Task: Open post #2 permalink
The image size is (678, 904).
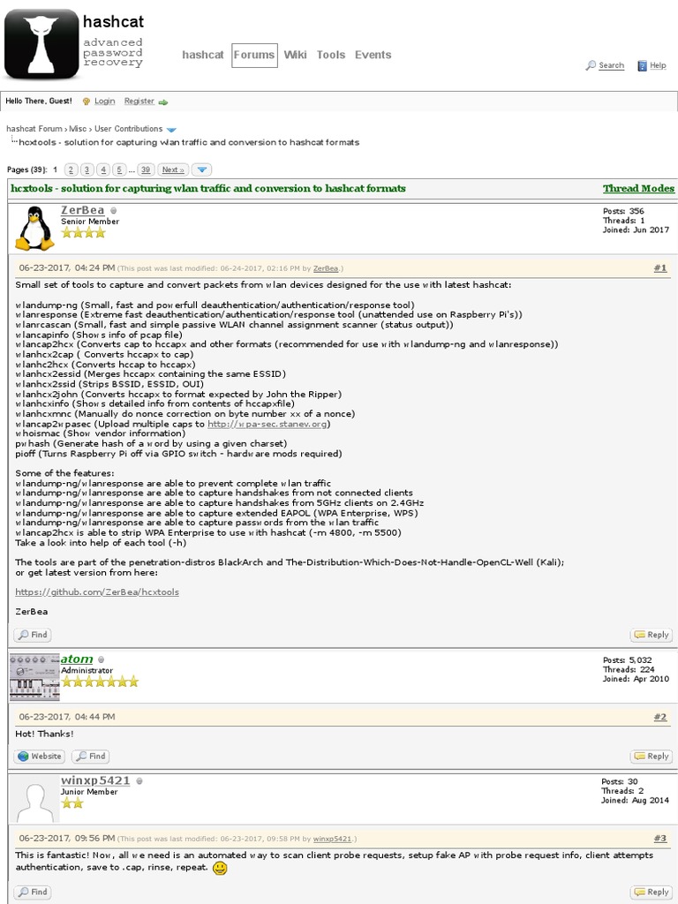Action: coord(660,717)
